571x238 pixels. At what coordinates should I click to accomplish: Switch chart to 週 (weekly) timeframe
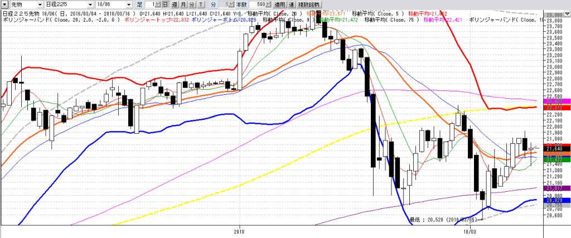(175, 4)
